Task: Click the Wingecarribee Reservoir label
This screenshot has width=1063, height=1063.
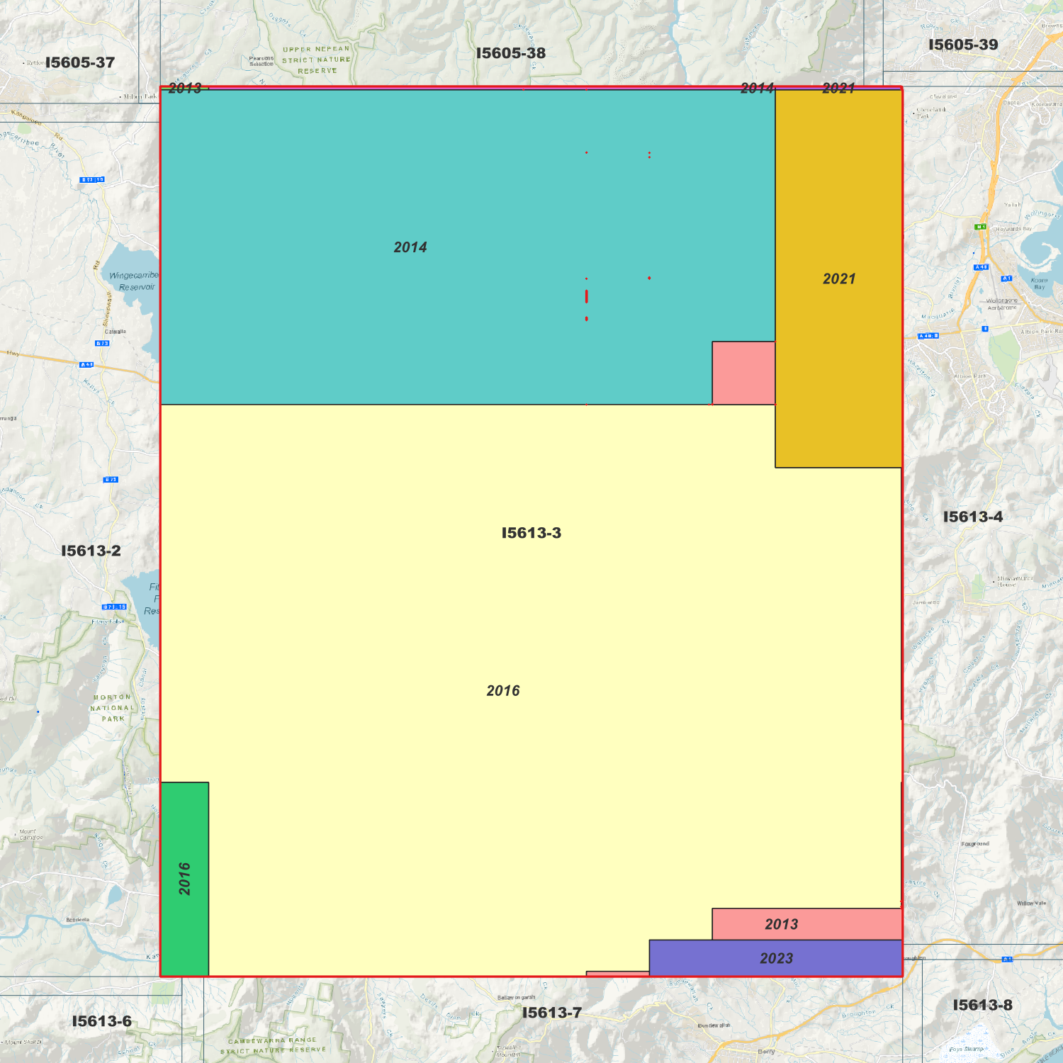Action: coord(133,281)
